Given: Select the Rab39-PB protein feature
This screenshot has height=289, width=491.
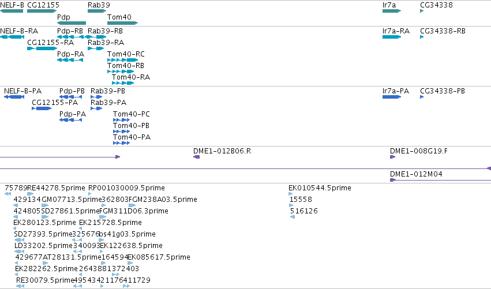Looking at the screenshot, I should tap(96, 97).
